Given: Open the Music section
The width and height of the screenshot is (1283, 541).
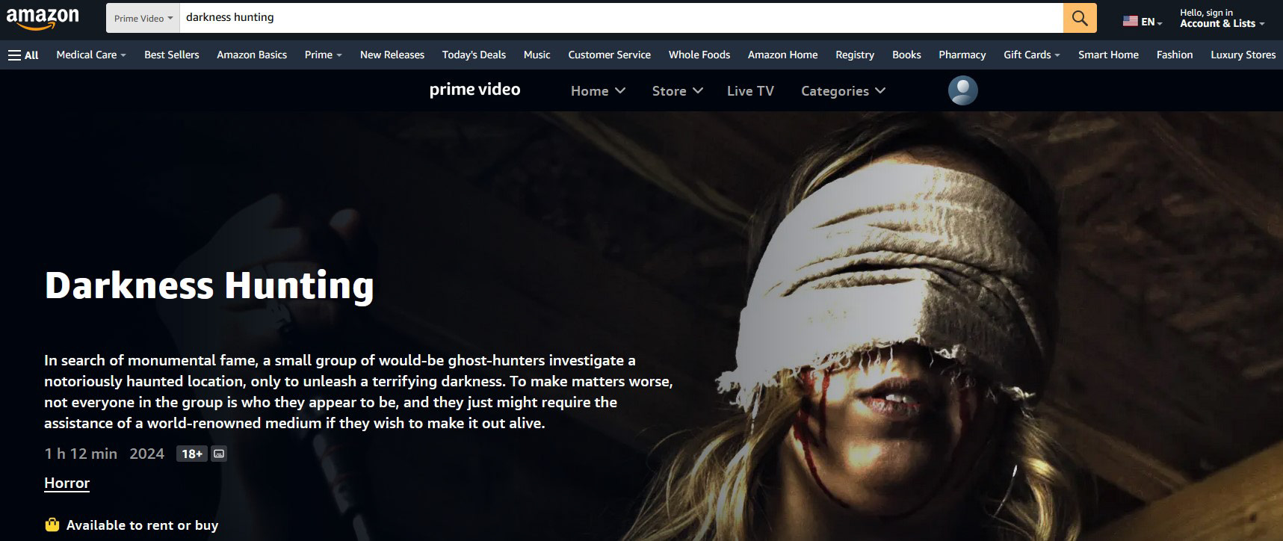Looking at the screenshot, I should pyautogui.click(x=537, y=55).
